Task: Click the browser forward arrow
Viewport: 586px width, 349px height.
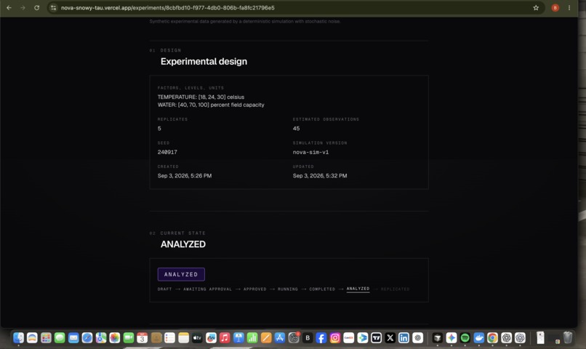Action: [x=23, y=7]
